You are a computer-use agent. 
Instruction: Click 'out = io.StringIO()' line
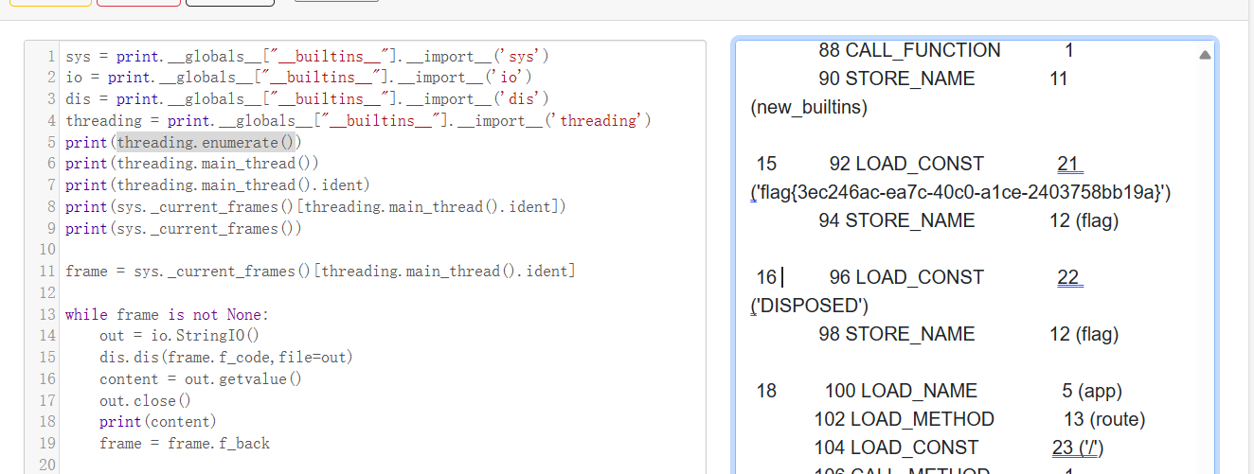(179, 336)
